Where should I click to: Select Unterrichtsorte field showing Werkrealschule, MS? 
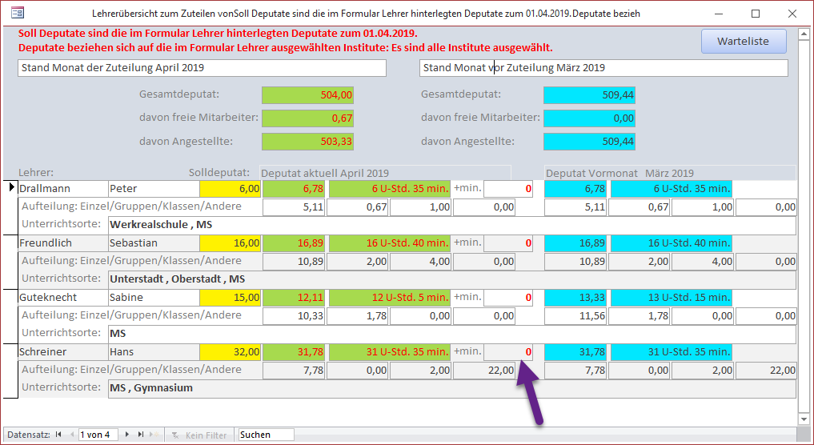(x=451, y=224)
